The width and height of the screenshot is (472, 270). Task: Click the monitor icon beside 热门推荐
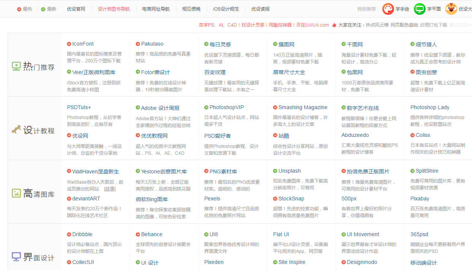[x=16, y=67]
